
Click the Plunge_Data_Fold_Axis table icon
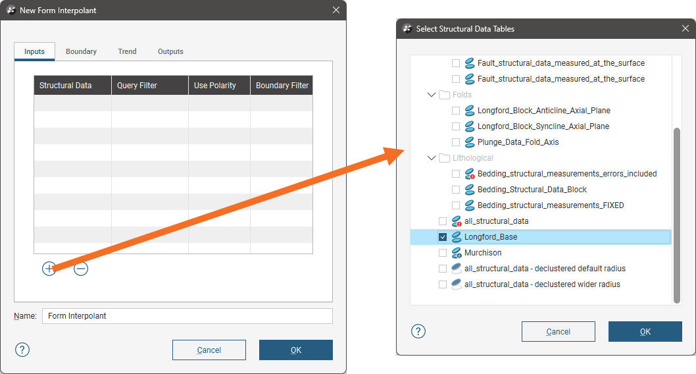(x=470, y=142)
